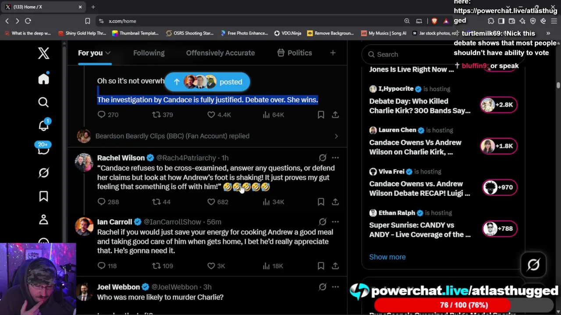561x315 pixels.
Task: Open Rachel Wilson's profile name
Action: [121, 157]
